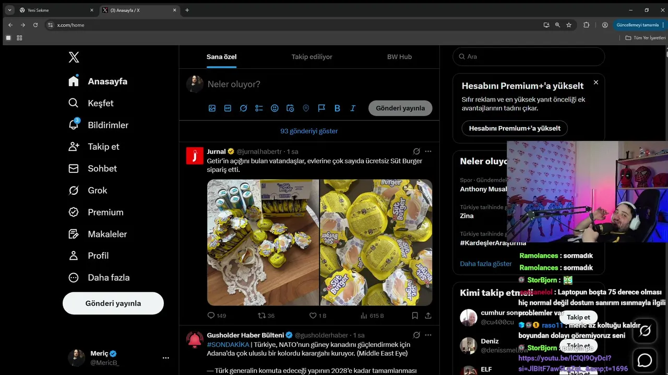
Task: Go to Profil page
Action: [x=88, y=256]
